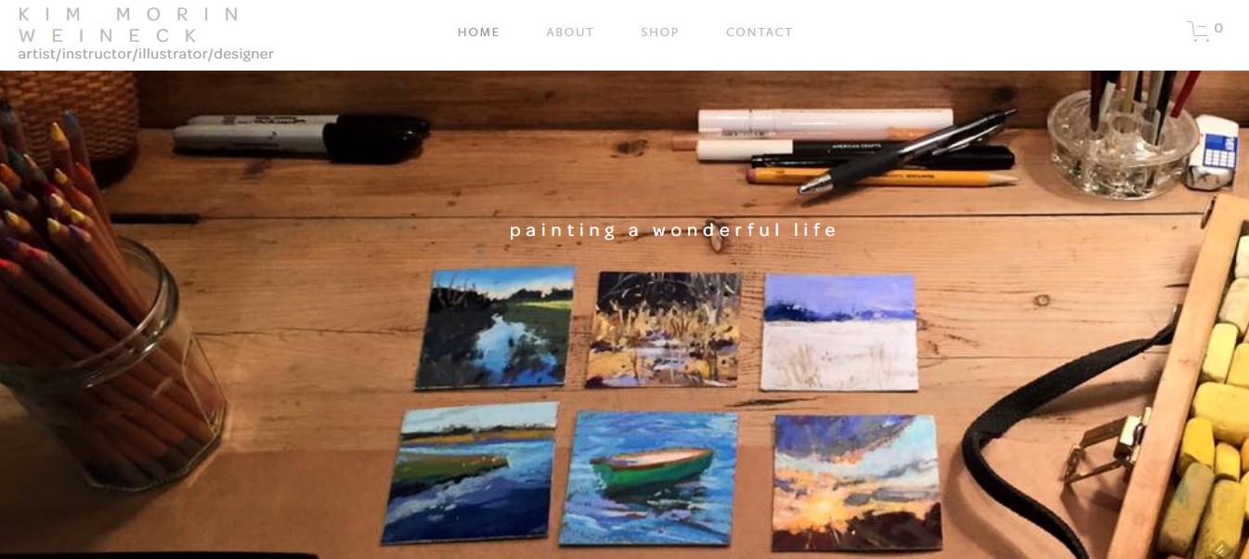Select the orange sunset sky painting

point(857,482)
